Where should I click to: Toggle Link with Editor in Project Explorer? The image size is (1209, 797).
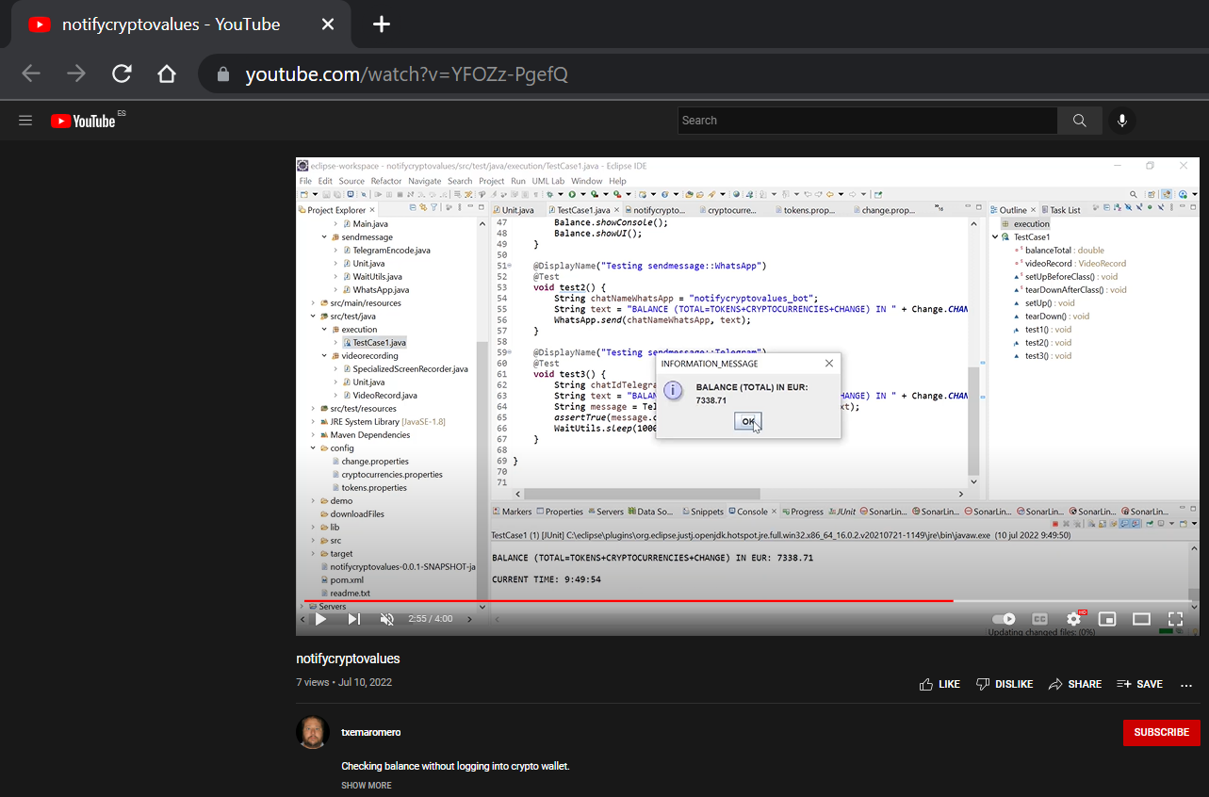[x=423, y=208]
